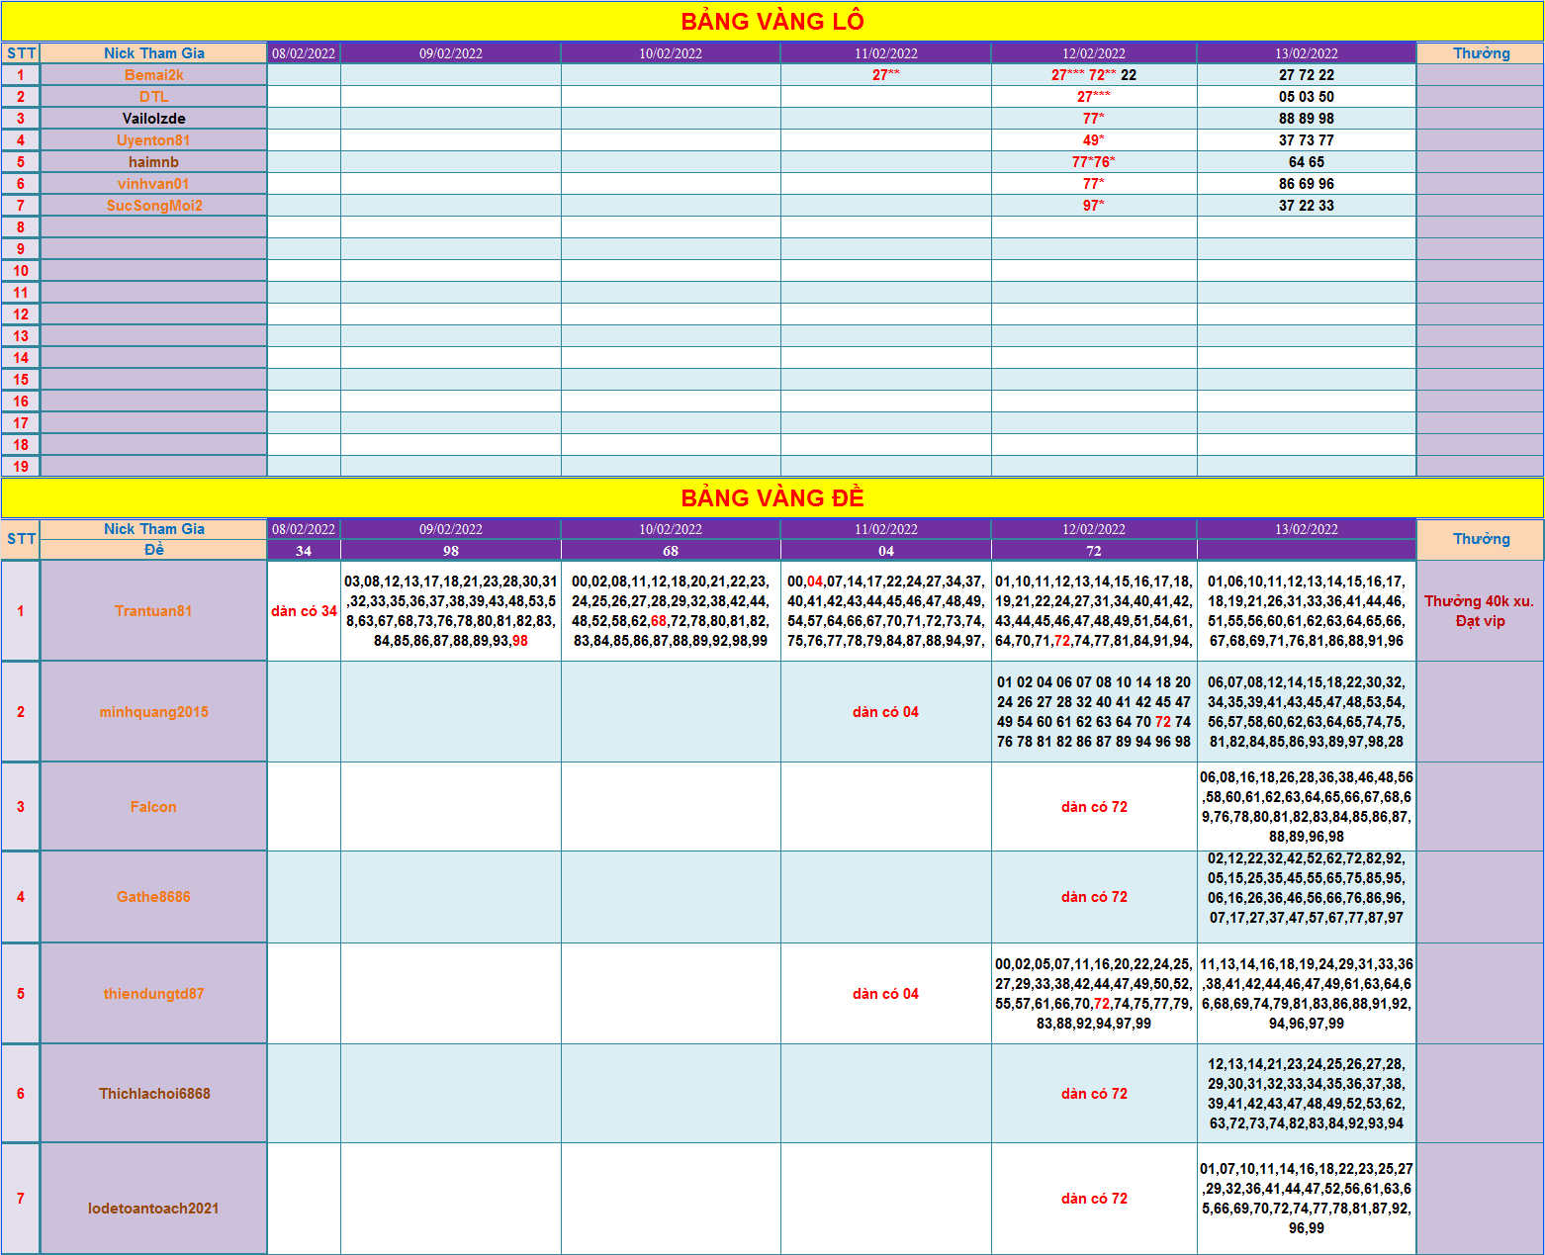This screenshot has height=1255, width=1545.
Task: Select the 'Thưởng 40k xu. Đạt vip' cell
Action: 1479,611
